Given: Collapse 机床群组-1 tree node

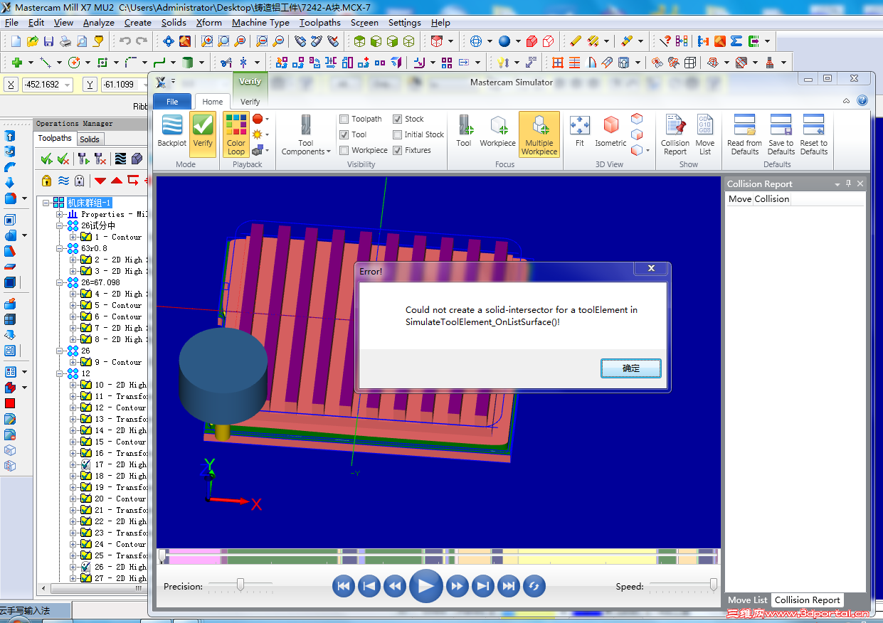Looking at the screenshot, I should click(x=47, y=203).
